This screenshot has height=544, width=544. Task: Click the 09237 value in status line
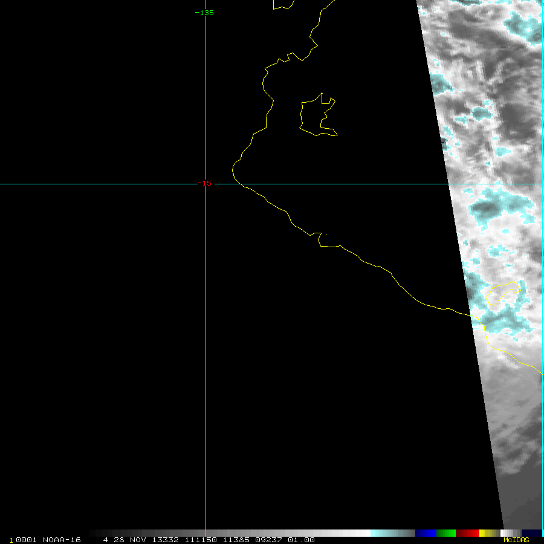click(x=268, y=540)
